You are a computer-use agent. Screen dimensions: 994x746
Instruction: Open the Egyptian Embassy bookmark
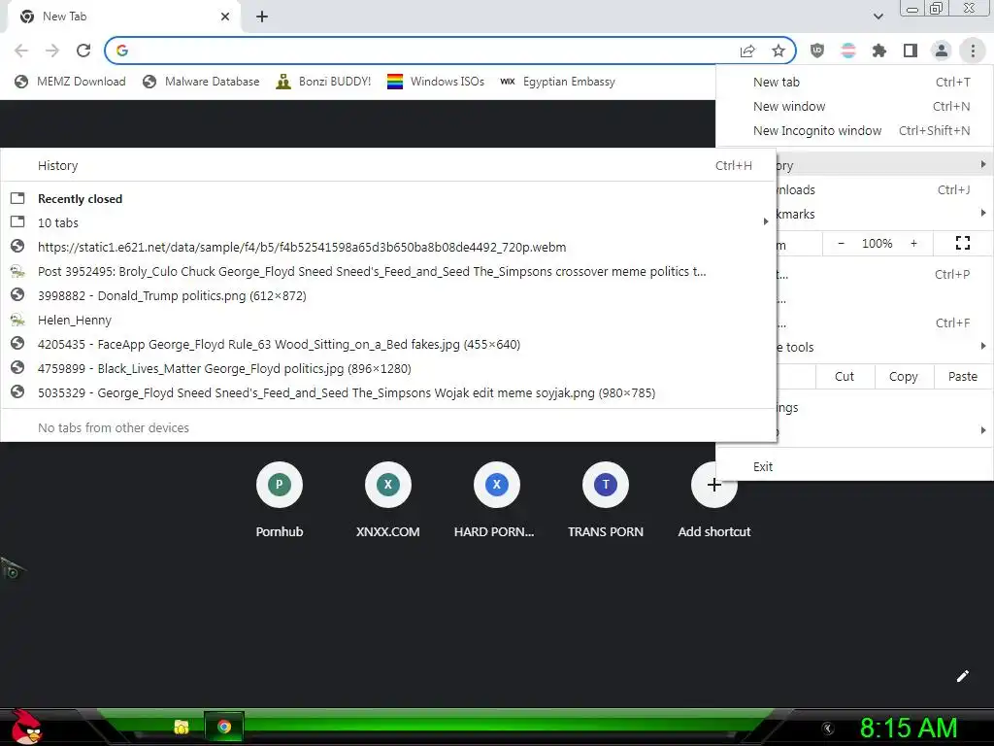pyautogui.click(x=557, y=82)
